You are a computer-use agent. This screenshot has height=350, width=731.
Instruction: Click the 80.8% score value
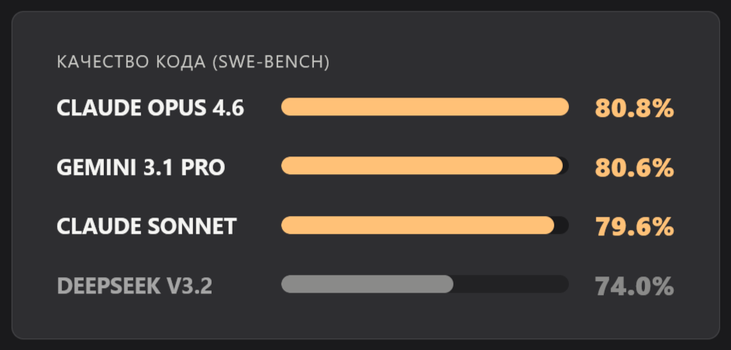[x=635, y=108]
